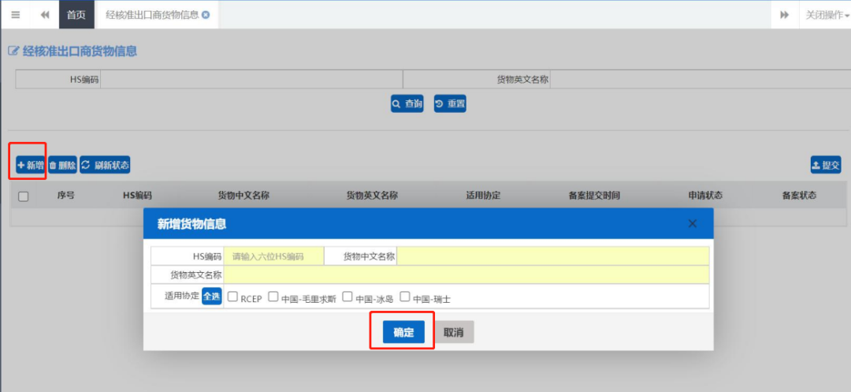Screen dimensions: 851x392
Task: Click the 重置 reset button
Action: 450,104
